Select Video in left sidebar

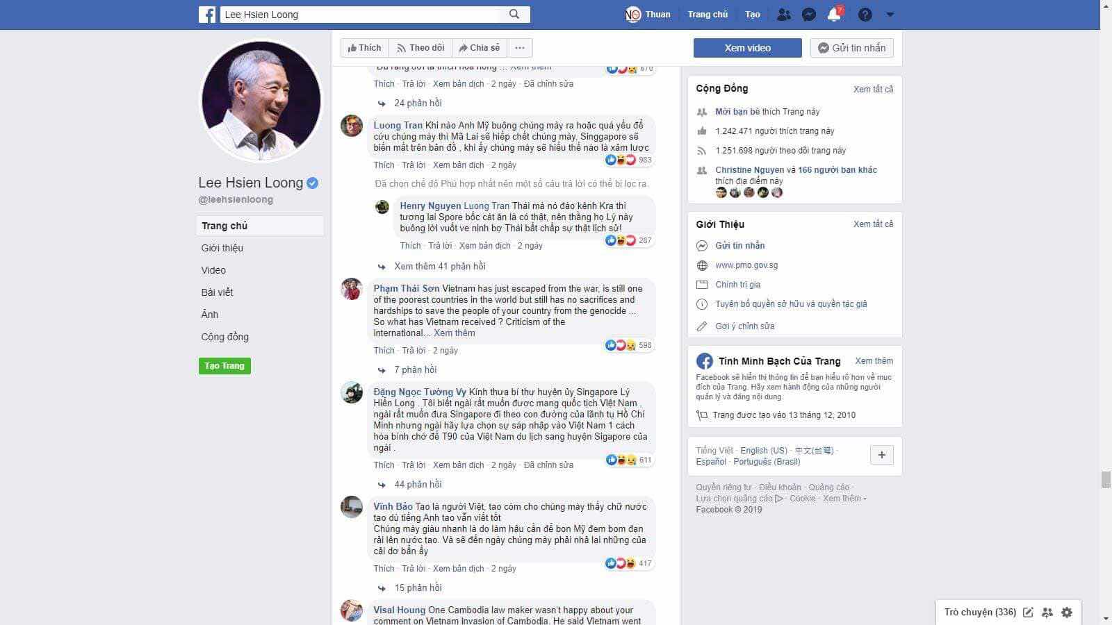(213, 270)
